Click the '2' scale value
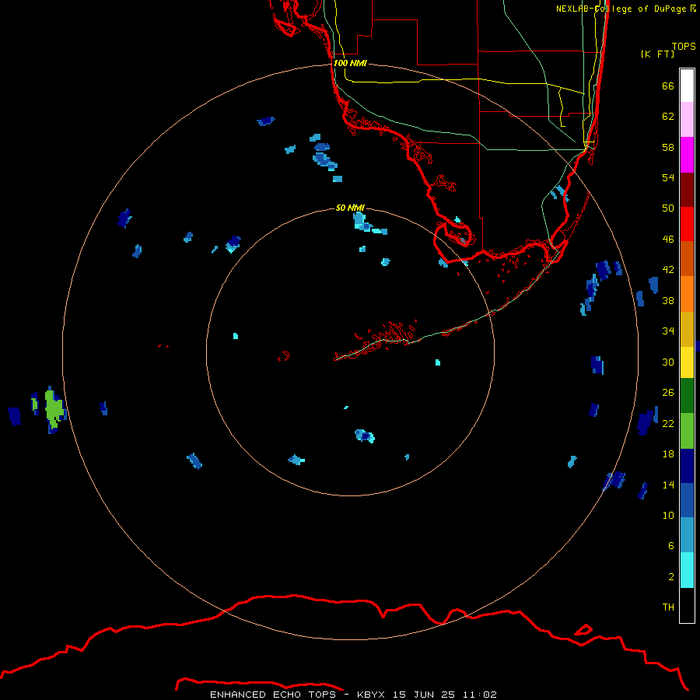 [x=671, y=577]
